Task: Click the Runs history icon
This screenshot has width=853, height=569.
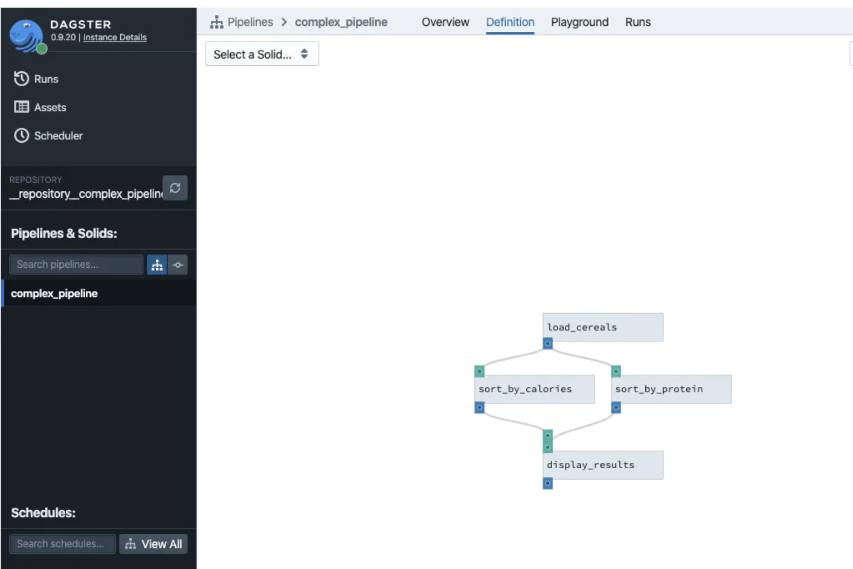Action: (22, 79)
